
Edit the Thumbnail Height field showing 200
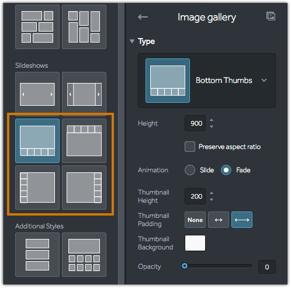[195, 196]
